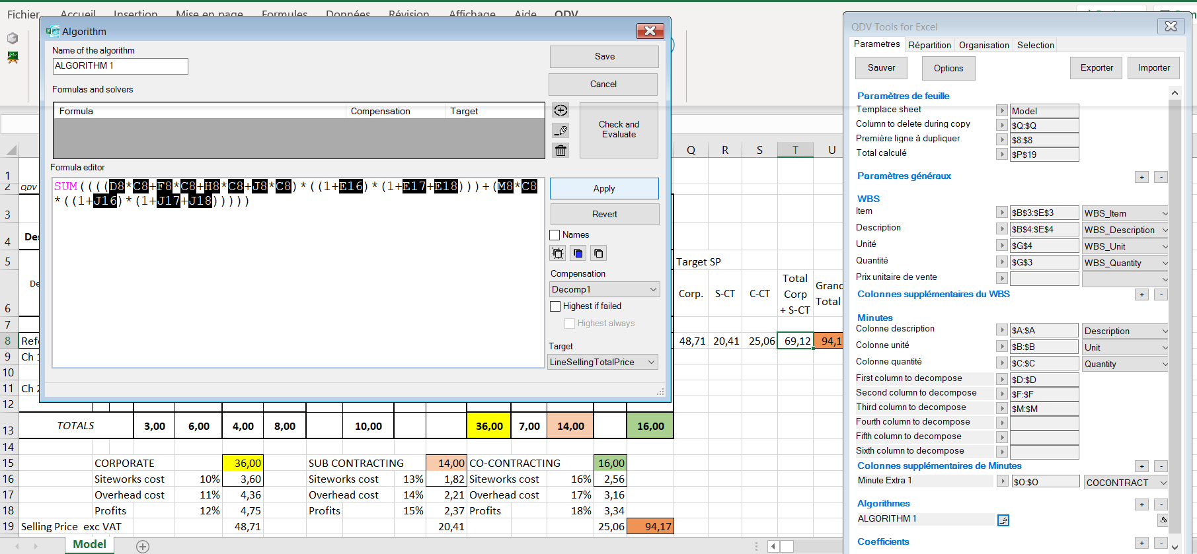Viewport: 1197px width, 554px height.
Task: Add a Paramètres généraux entry with plus
Action: click(1141, 177)
